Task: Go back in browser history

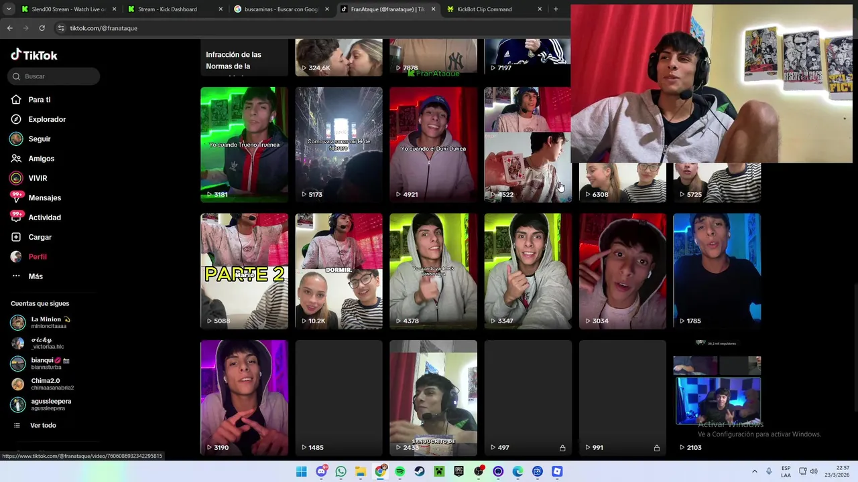Action: 9,28
